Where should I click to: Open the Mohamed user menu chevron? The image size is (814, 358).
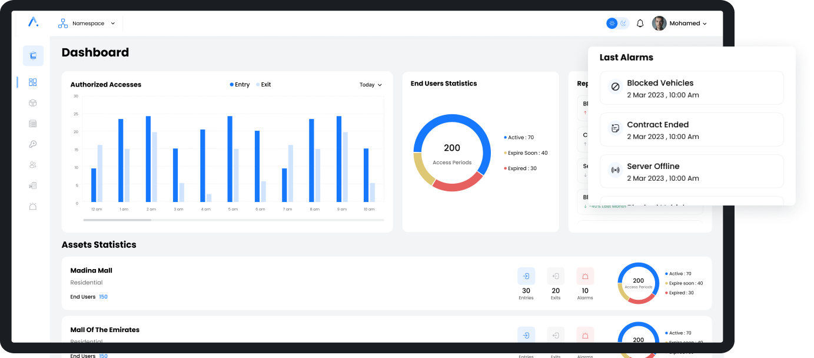pyautogui.click(x=705, y=24)
